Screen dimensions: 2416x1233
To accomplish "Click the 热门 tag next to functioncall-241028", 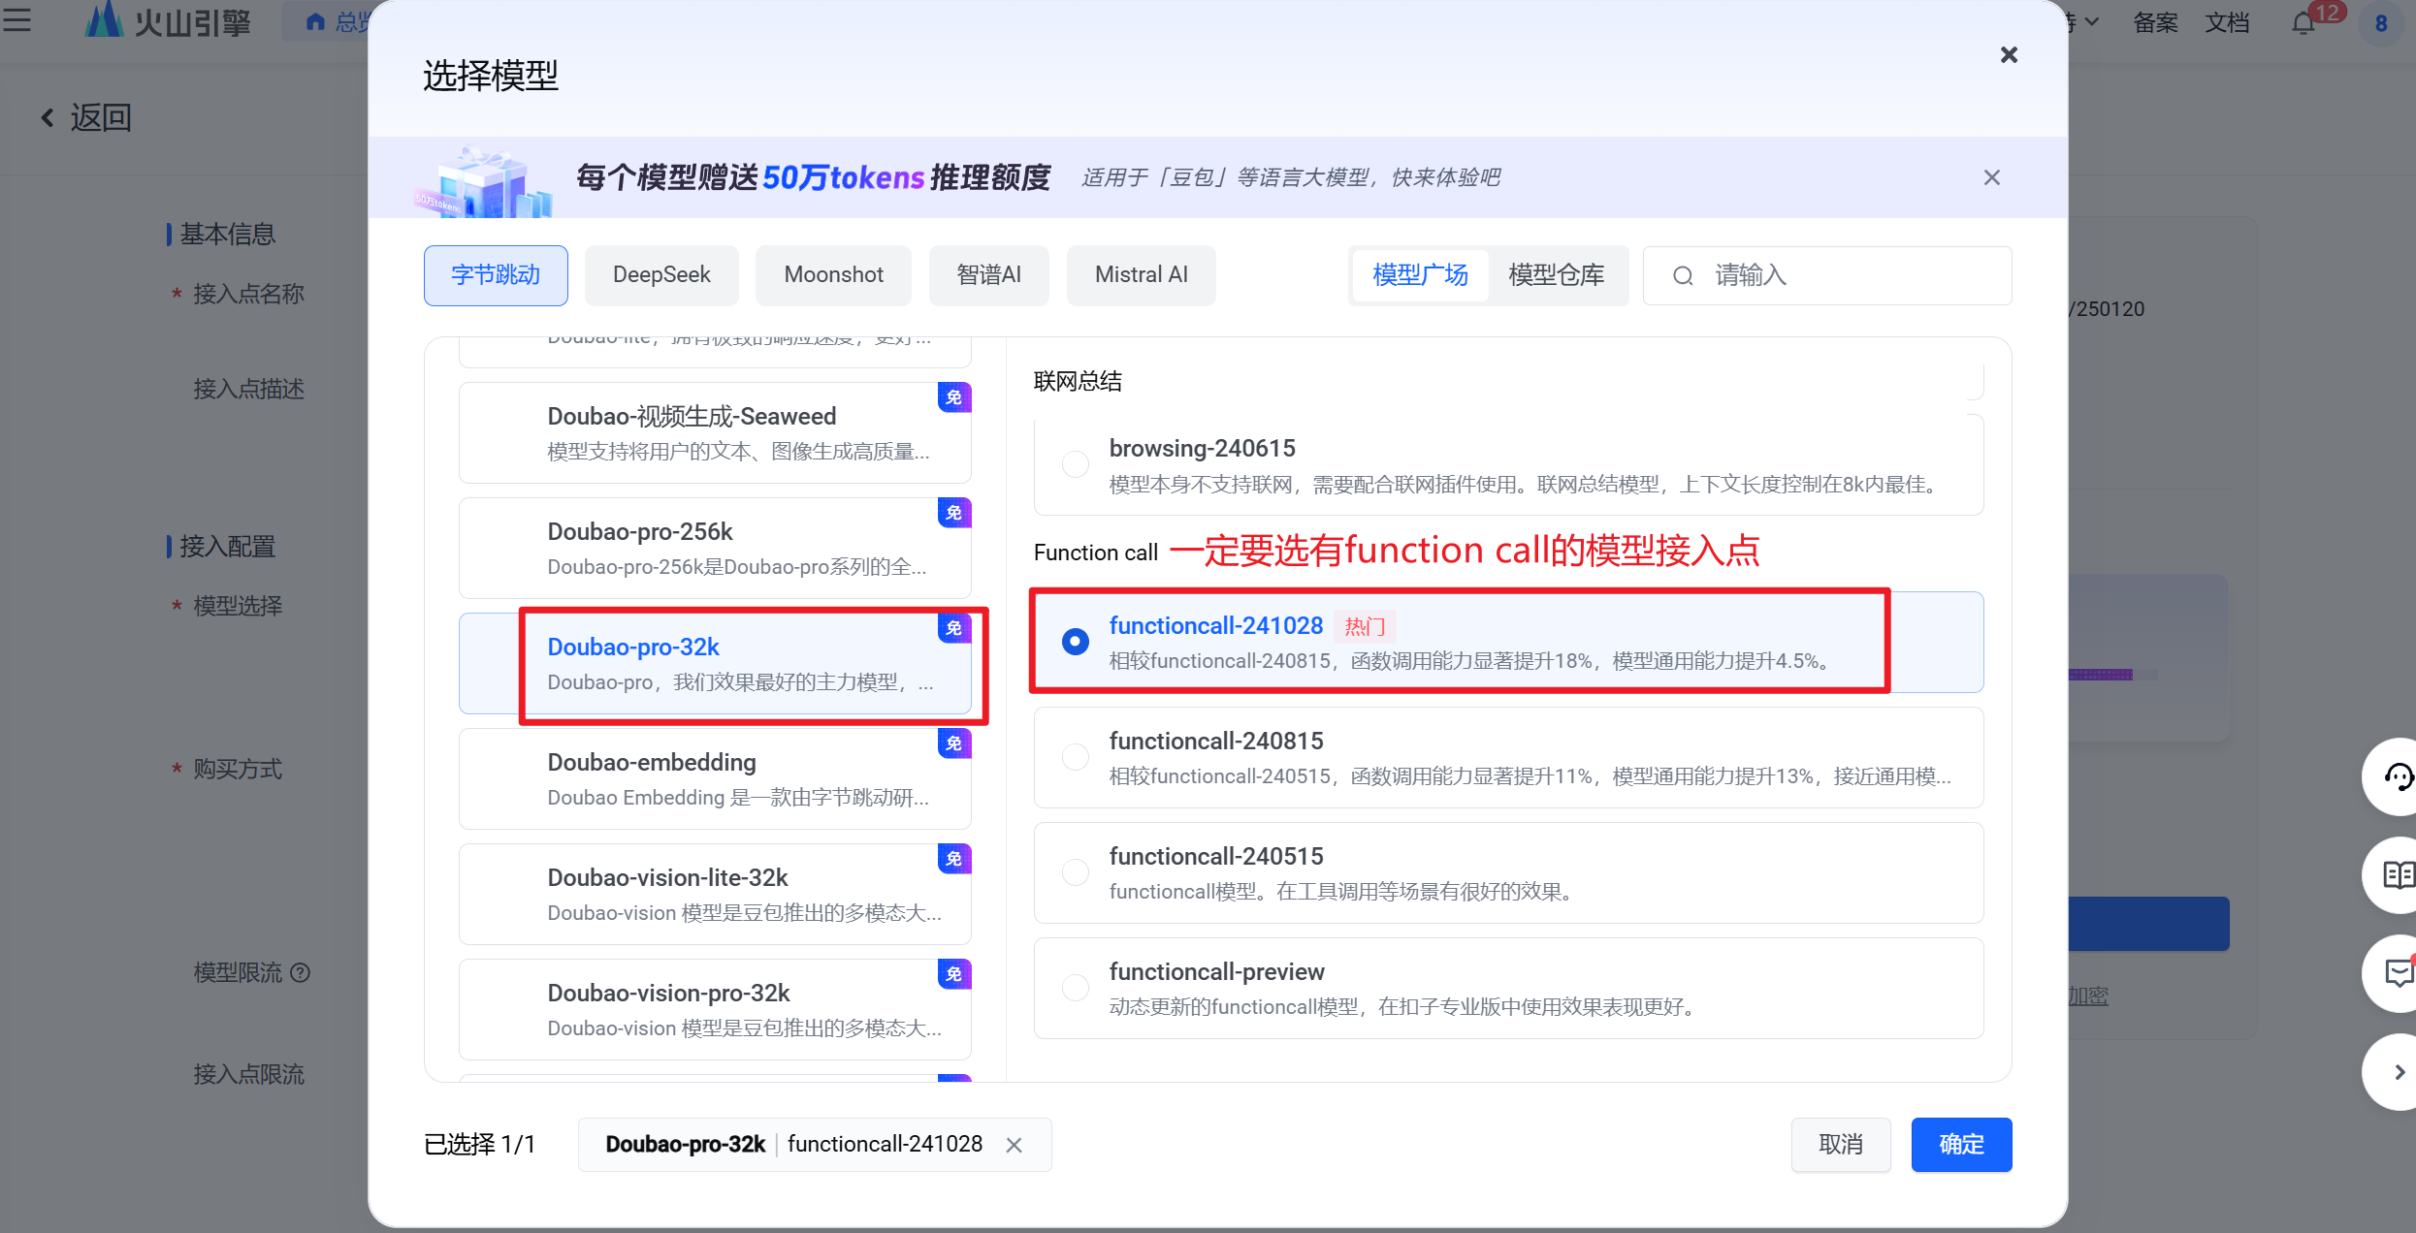I will click(1365, 626).
